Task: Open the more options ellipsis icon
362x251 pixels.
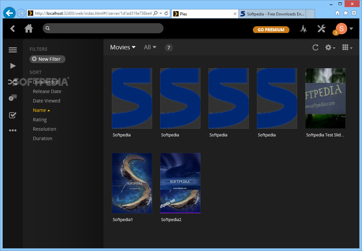Action: pyautogui.click(x=13, y=130)
